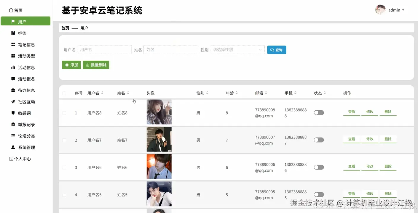Click 删除 for user 用户名8
418x213 pixels.
(388, 112)
